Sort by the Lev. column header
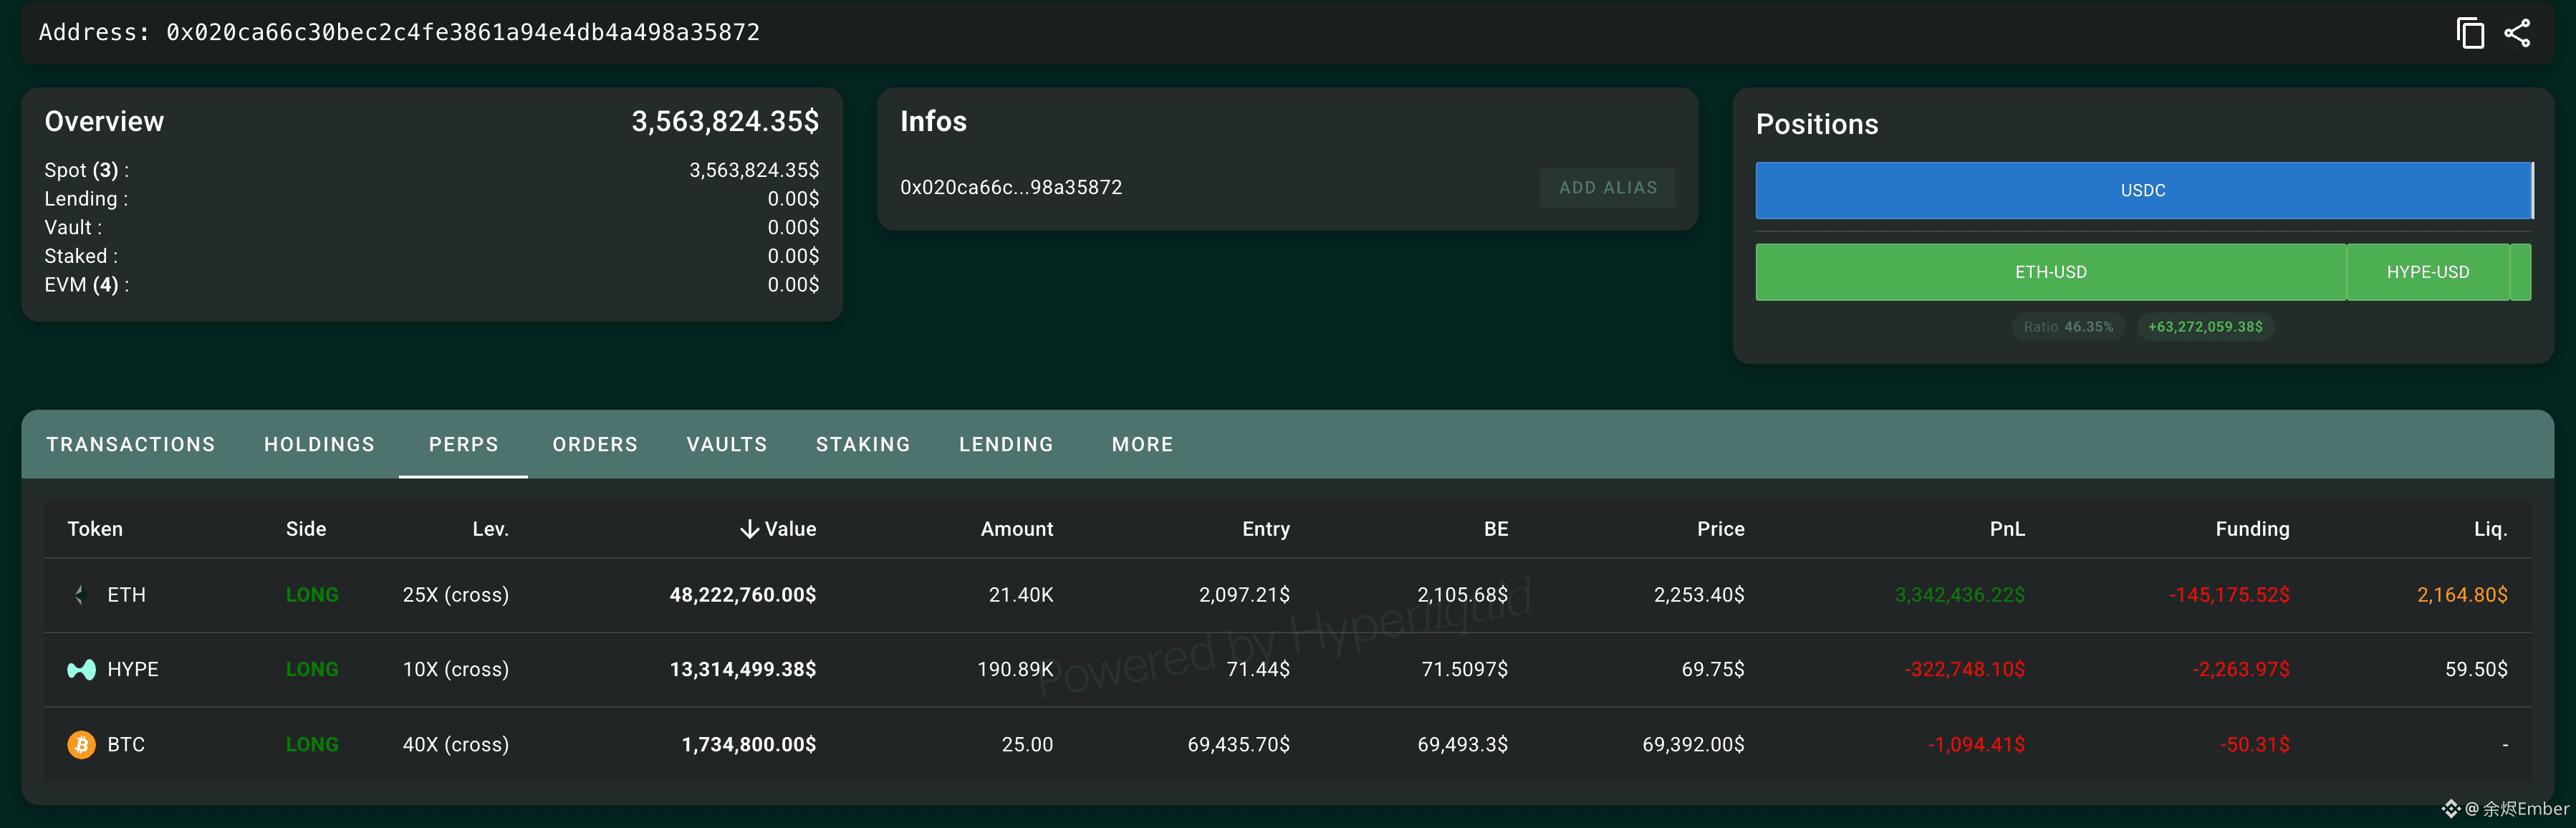The height and width of the screenshot is (828, 2576). point(490,529)
